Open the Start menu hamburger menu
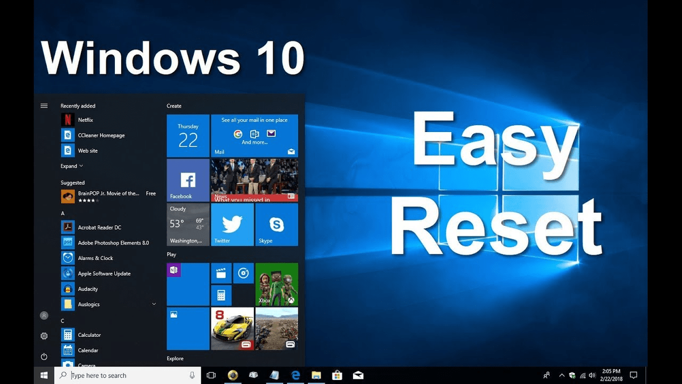The image size is (682, 384). click(x=44, y=105)
